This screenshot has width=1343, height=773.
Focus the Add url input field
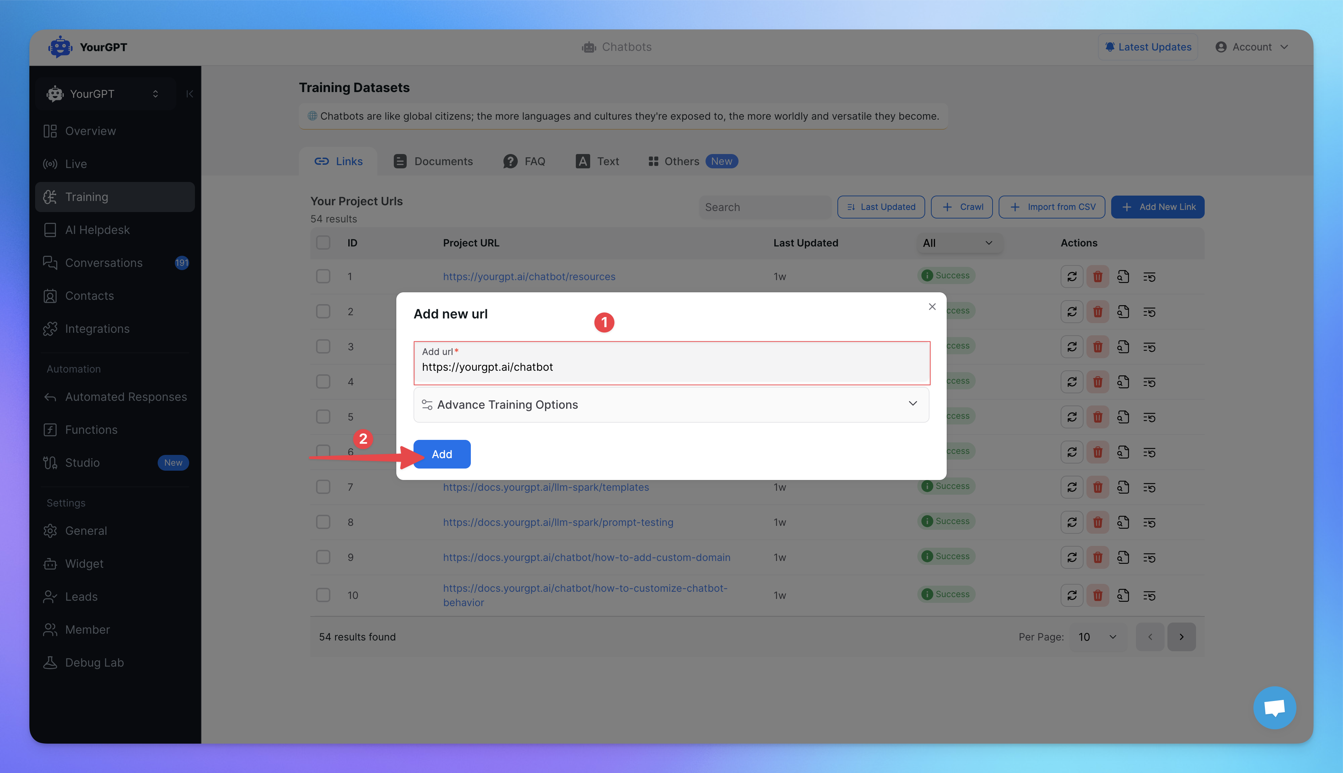click(672, 363)
